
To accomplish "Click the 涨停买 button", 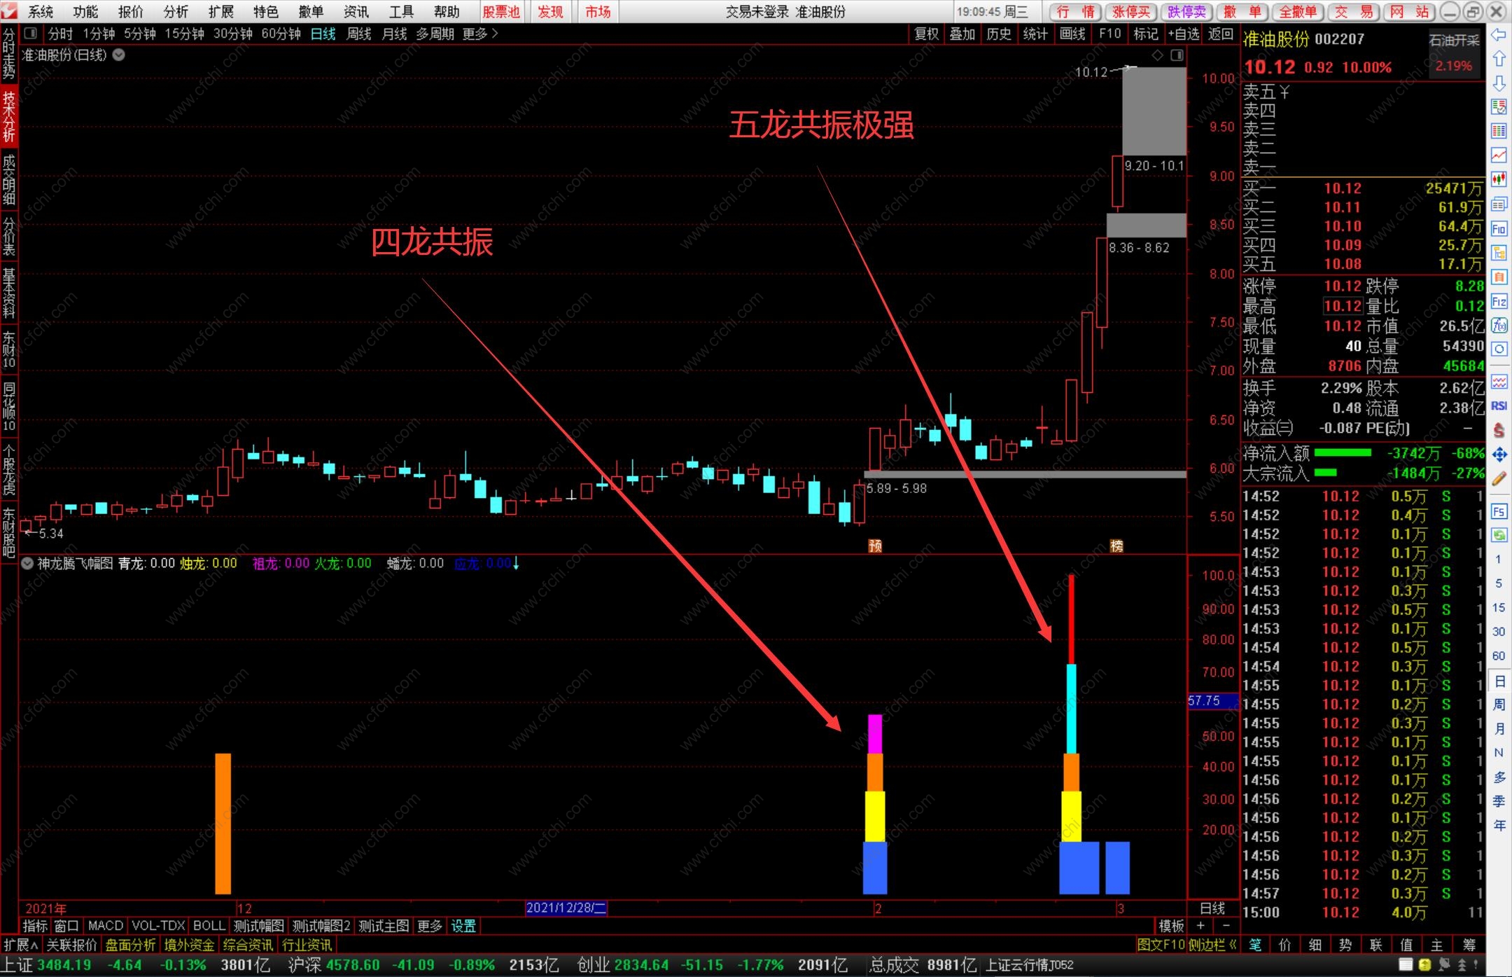I will coord(1130,11).
